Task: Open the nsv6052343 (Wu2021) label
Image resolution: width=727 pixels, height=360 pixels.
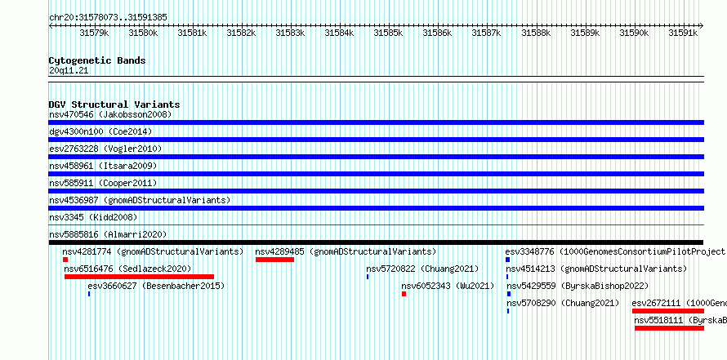Action: tap(448, 286)
